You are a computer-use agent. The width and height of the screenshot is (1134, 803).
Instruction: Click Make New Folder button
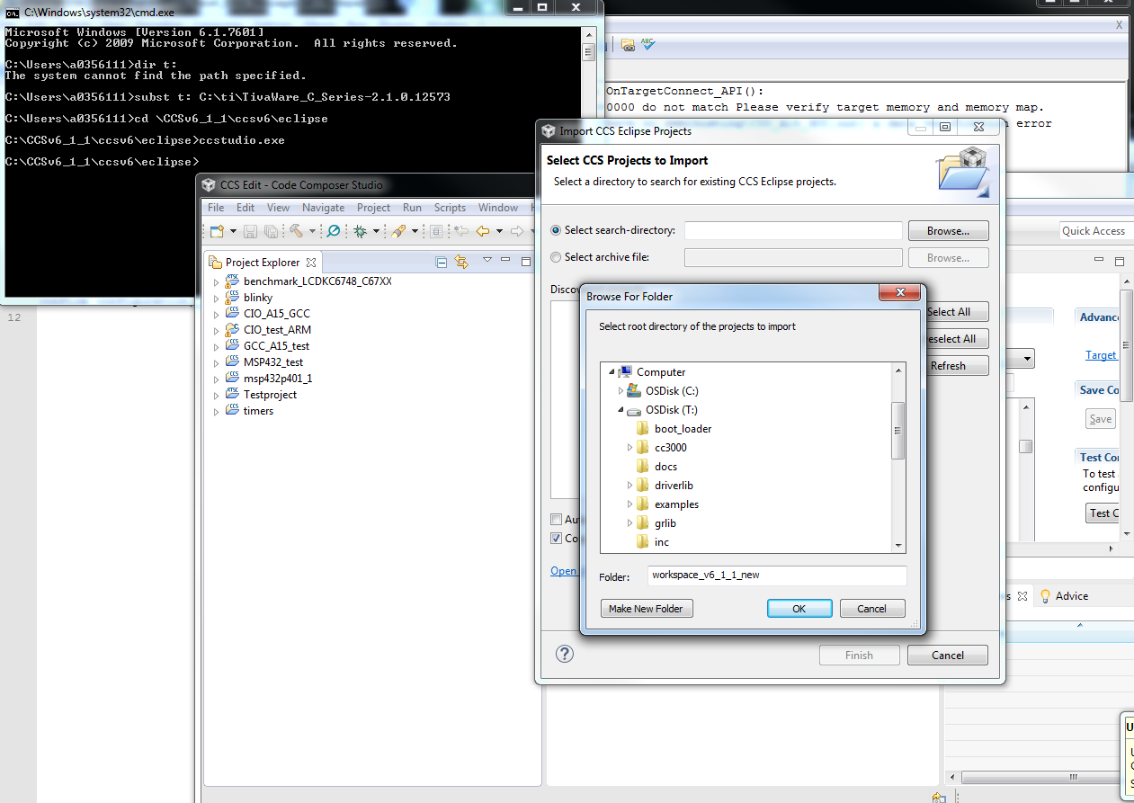coord(647,609)
